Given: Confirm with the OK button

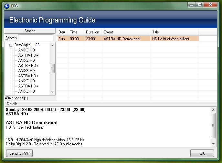Looking at the screenshot, I should pos(202,153).
